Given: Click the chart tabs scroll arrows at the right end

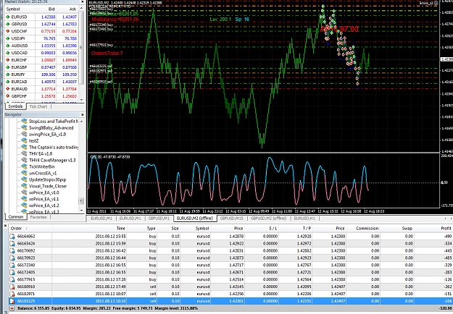Looking at the screenshot, I should point(447,218).
